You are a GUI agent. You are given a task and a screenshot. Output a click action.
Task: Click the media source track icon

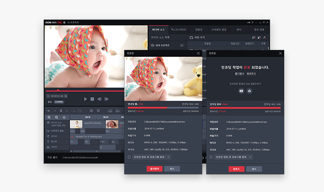[48, 122]
